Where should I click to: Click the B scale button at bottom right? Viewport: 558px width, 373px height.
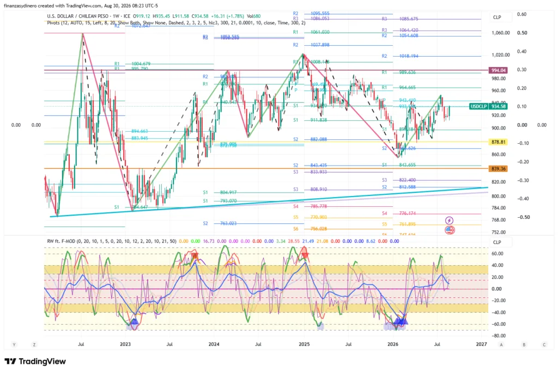[524, 344]
